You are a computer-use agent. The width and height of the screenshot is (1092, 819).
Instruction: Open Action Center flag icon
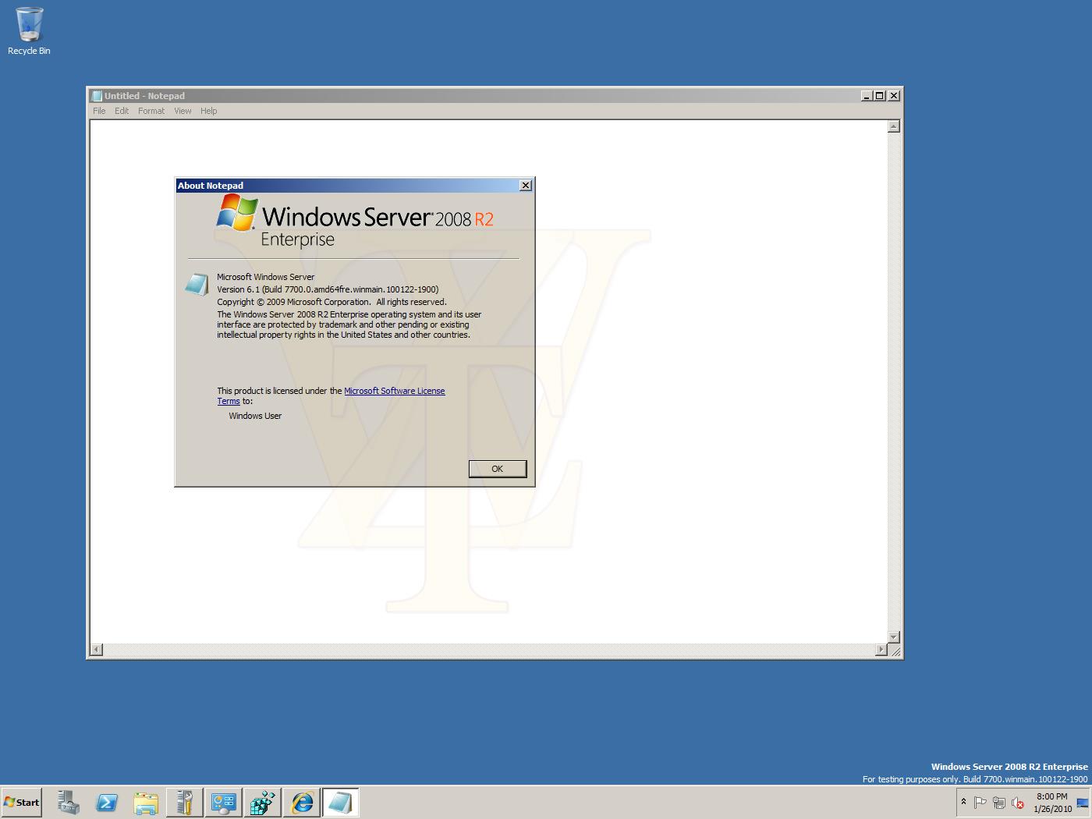click(980, 802)
